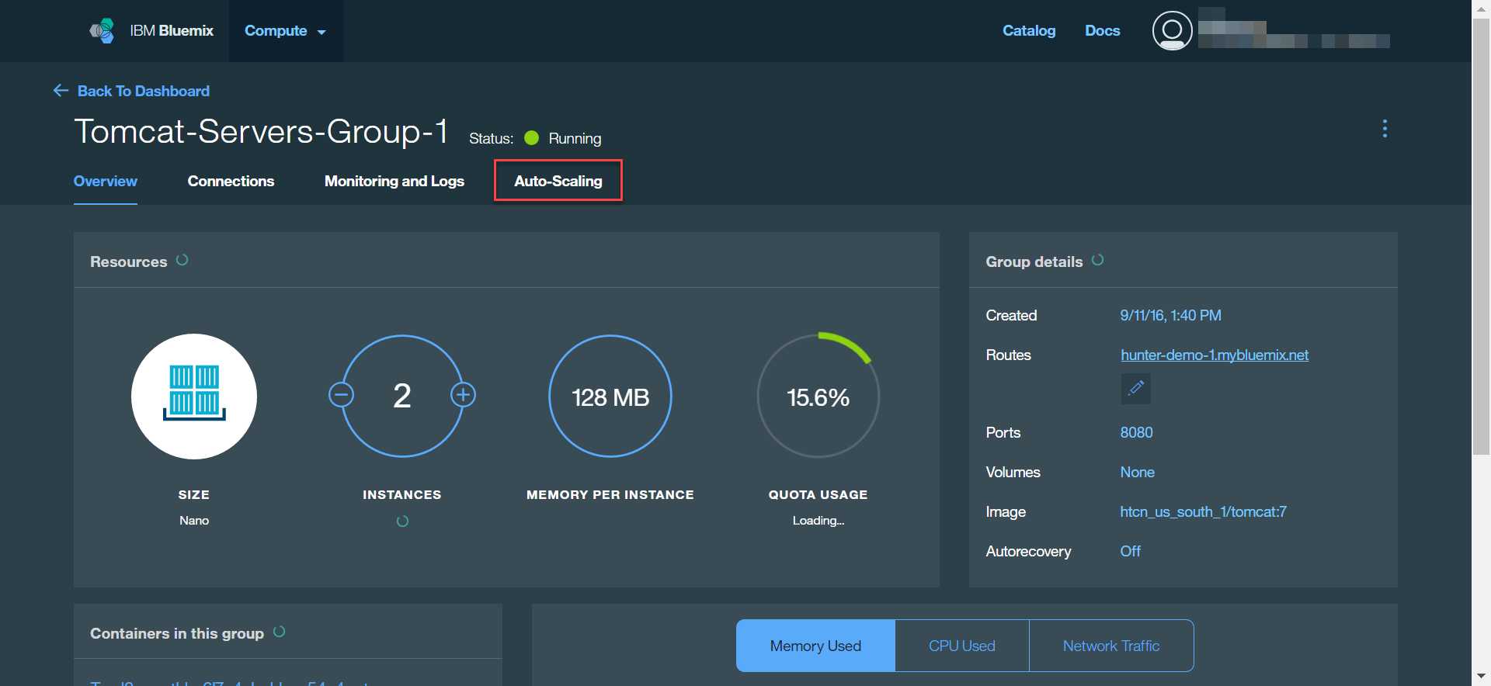This screenshot has width=1491, height=686.
Task: Open the Docs link
Action: click(x=1103, y=31)
